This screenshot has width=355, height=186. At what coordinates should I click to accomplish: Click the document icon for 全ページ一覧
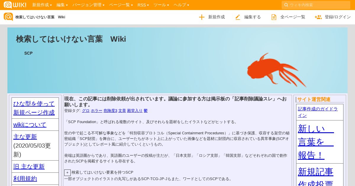(274, 17)
